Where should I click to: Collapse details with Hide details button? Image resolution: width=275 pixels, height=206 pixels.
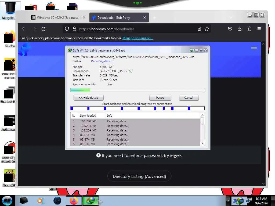89,98
